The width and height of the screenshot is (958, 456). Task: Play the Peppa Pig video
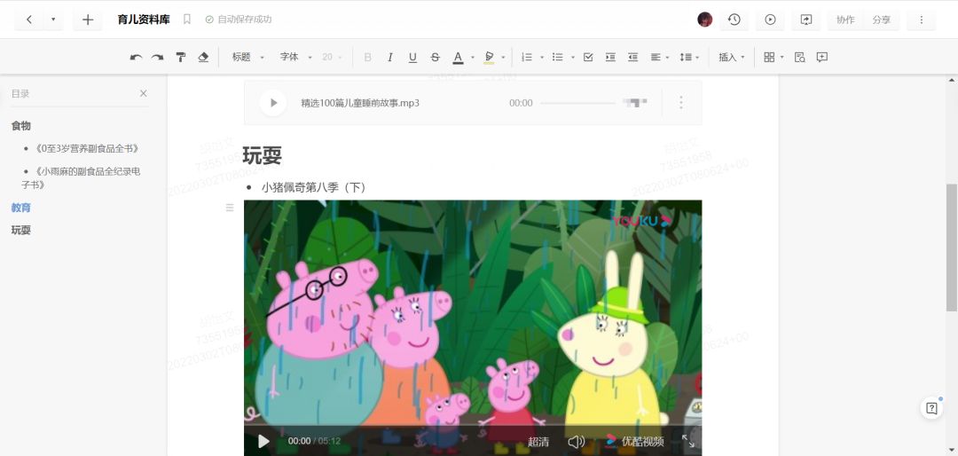pos(263,441)
